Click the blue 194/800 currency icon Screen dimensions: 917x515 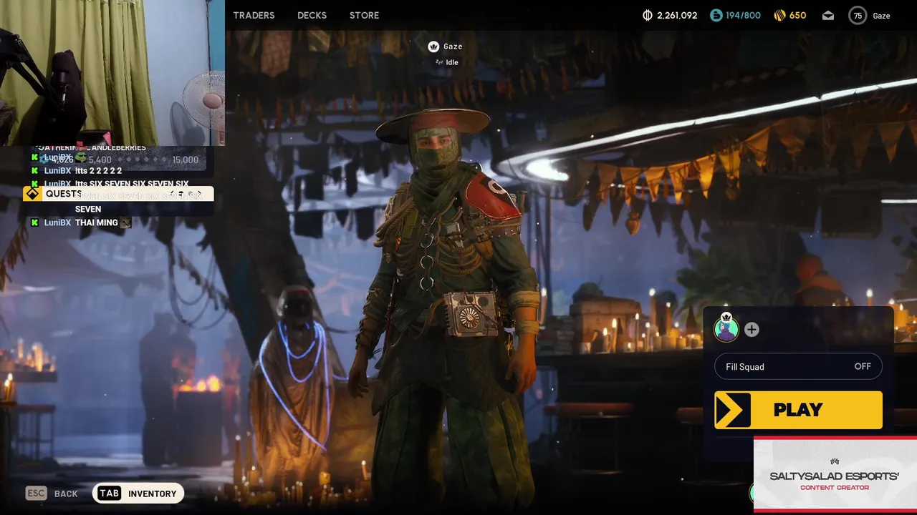716,15
